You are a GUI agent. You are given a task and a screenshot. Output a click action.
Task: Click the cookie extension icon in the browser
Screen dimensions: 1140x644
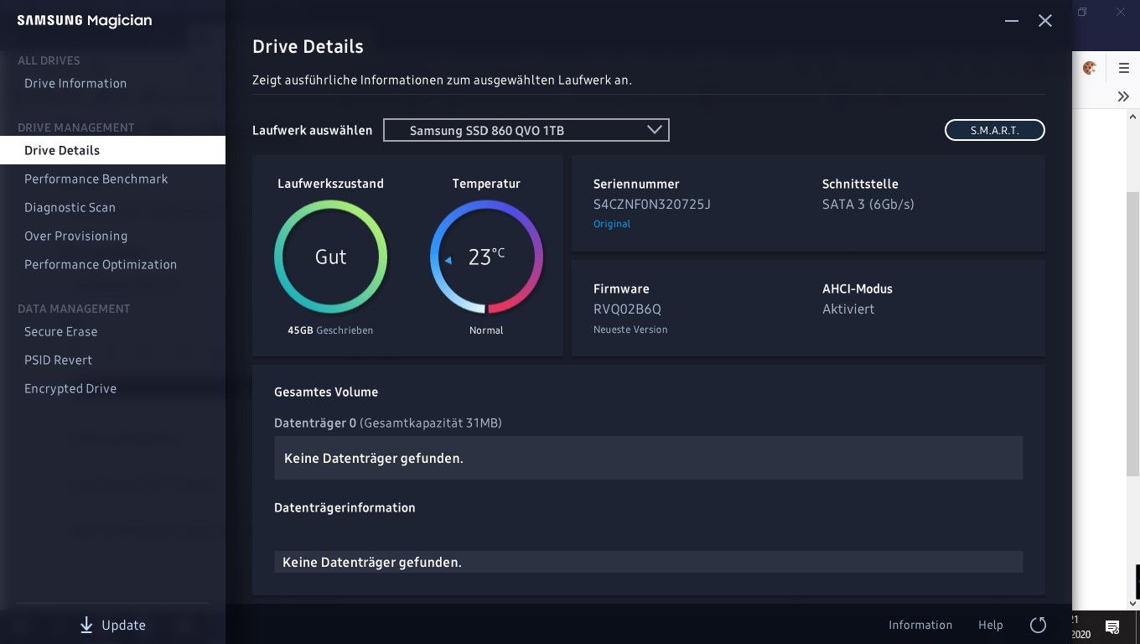(1090, 68)
